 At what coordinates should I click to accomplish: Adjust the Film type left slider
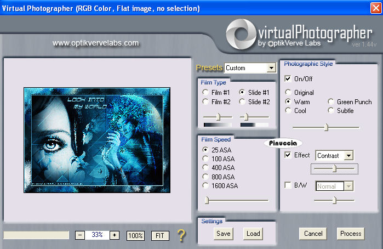(x=218, y=117)
